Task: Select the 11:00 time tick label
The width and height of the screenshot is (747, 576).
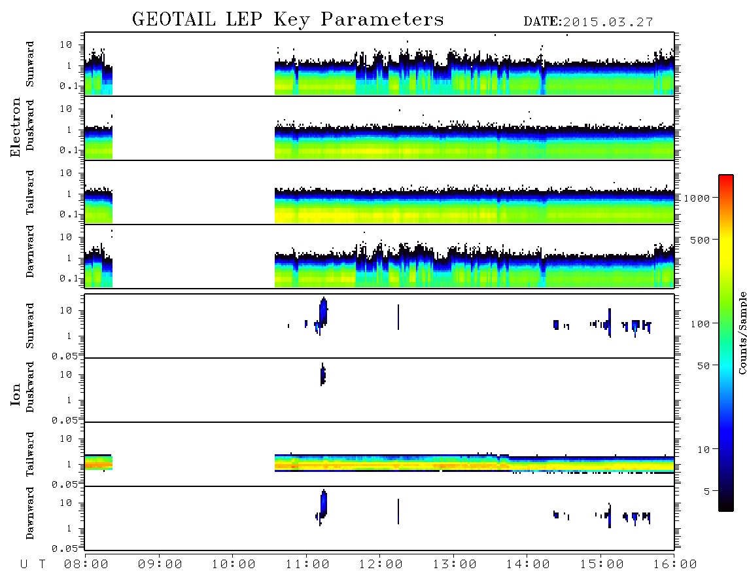Action: click(x=307, y=565)
